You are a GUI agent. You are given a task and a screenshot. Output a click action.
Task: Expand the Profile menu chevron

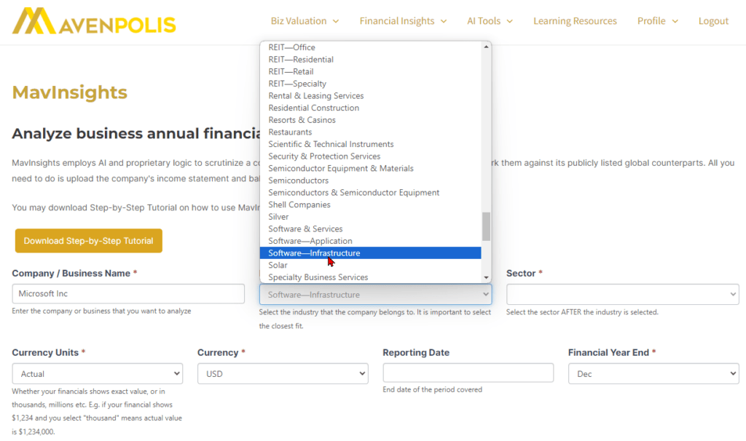677,21
